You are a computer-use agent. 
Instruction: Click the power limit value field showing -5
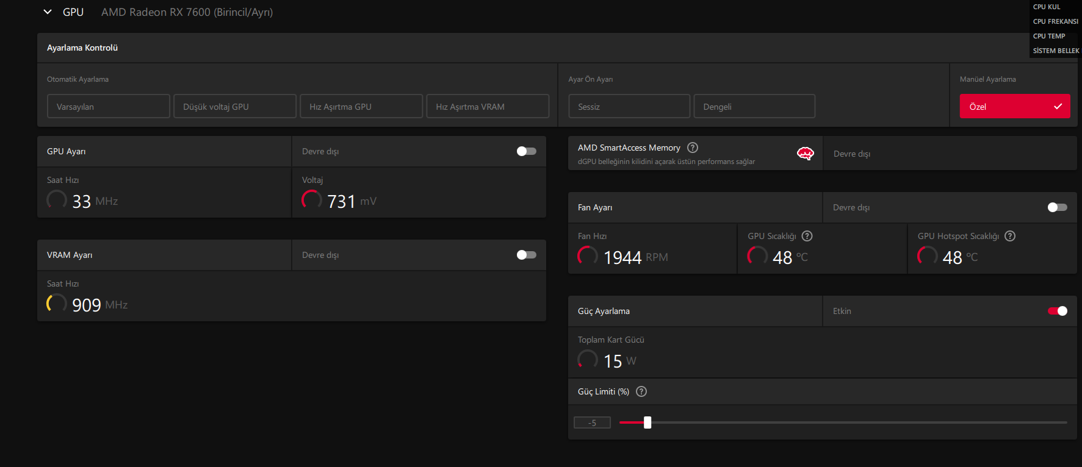(592, 422)
